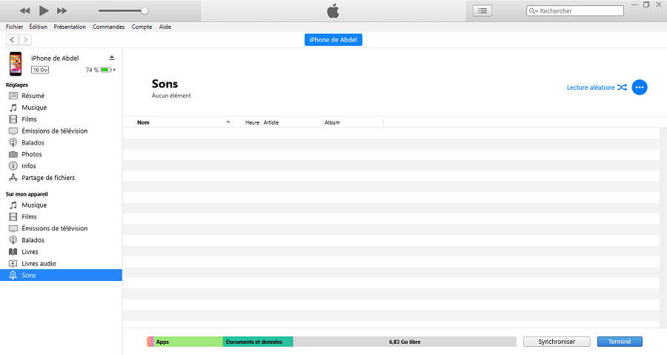Start playback with the play button

(x=44, y=10)
